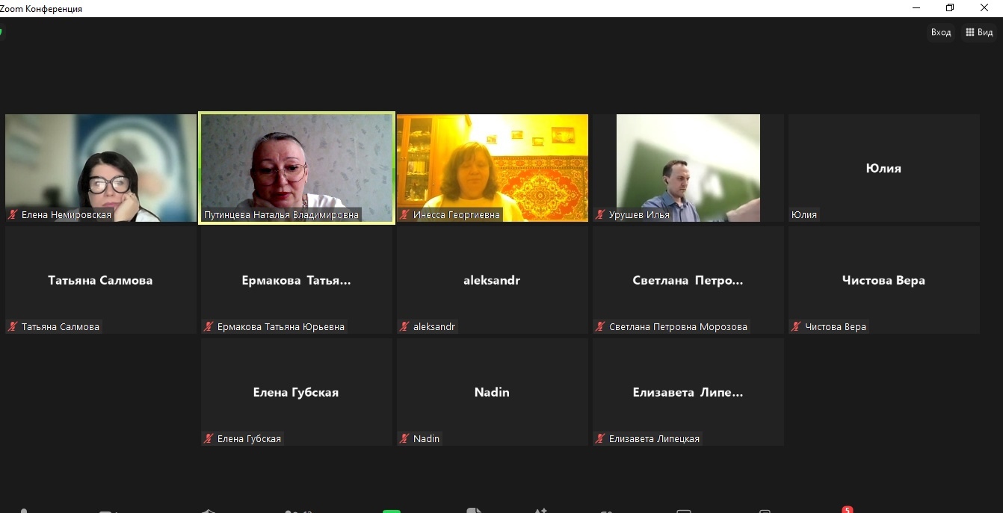The width and height of the screenshot is (1003, 513).
Task: Select Татьяна Салмова's participant tile
Action: [101, 280]
